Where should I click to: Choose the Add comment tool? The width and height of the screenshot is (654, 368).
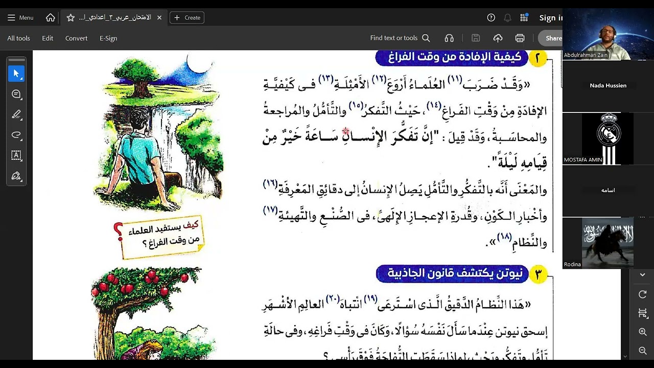[x=16, y=94]
